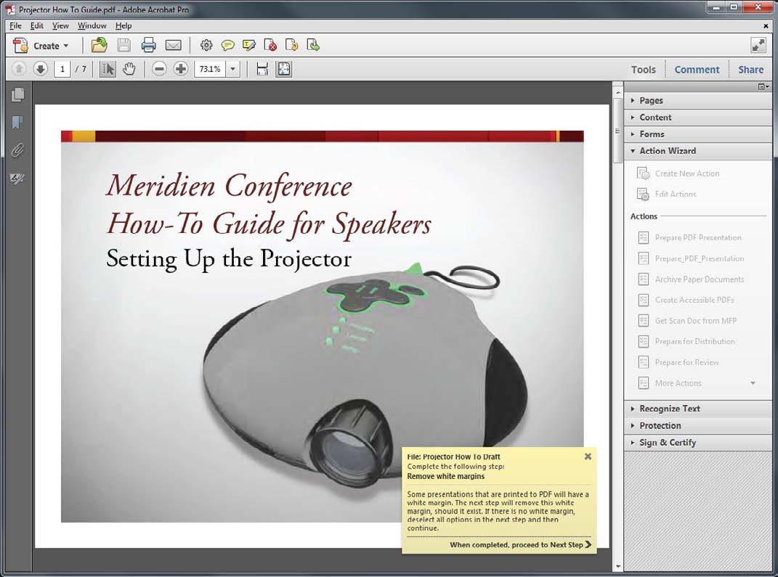The image size is (778, 577).
Task: Open the Attachments paperclip panel
Action: (17, 150)
